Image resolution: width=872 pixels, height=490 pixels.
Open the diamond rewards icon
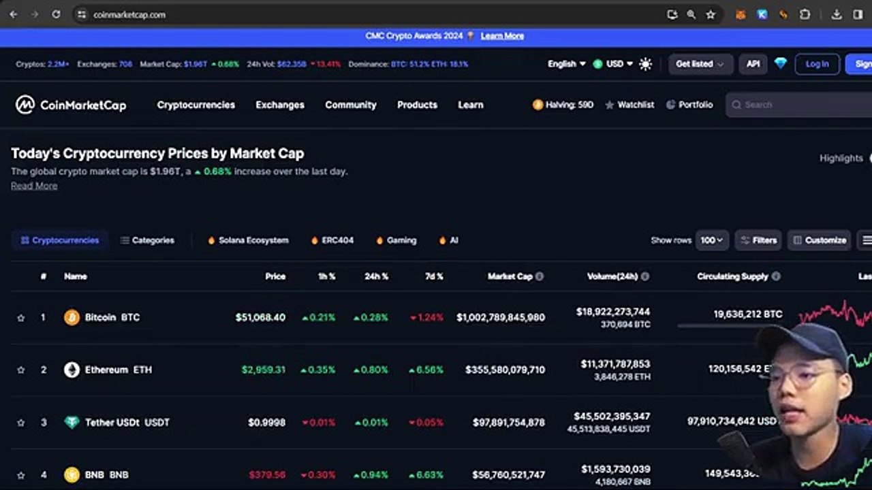point(781,63)
